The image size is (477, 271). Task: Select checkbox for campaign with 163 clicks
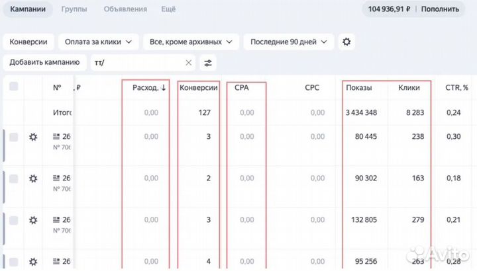pos(14,178)
